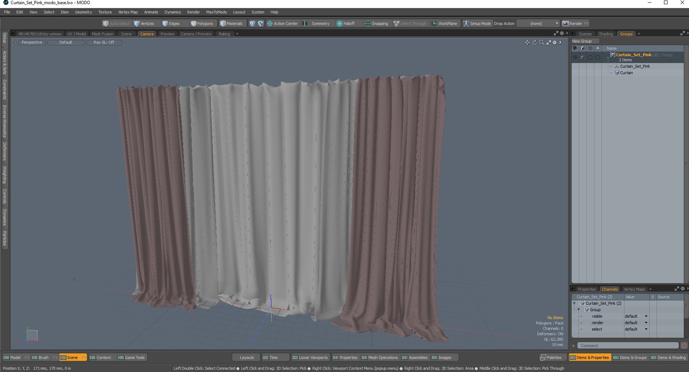Toggle Snapping
689x372 pixels.
pos(376,24)
